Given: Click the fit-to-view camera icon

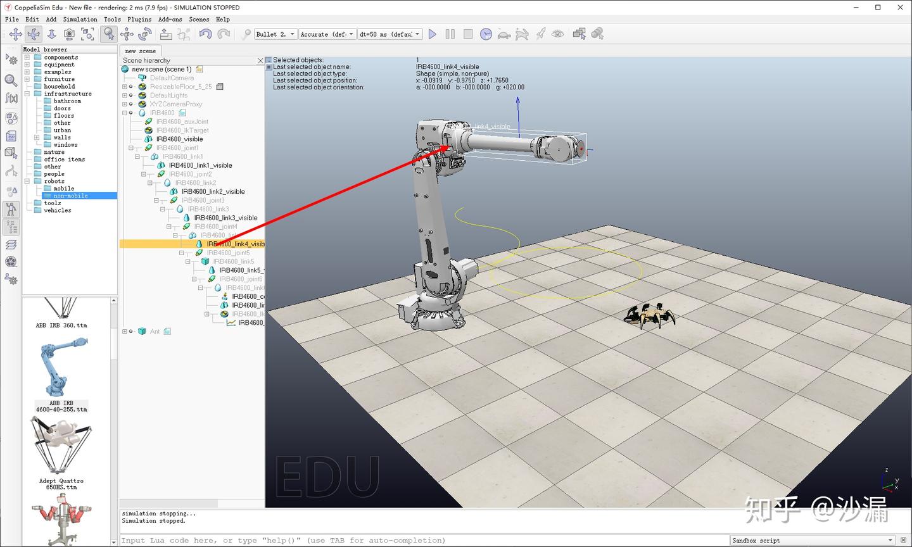Looking at the screenshot, I should point(87,34).
